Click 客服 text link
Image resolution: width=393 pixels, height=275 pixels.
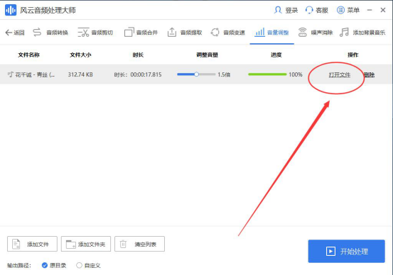click(322, 10)
